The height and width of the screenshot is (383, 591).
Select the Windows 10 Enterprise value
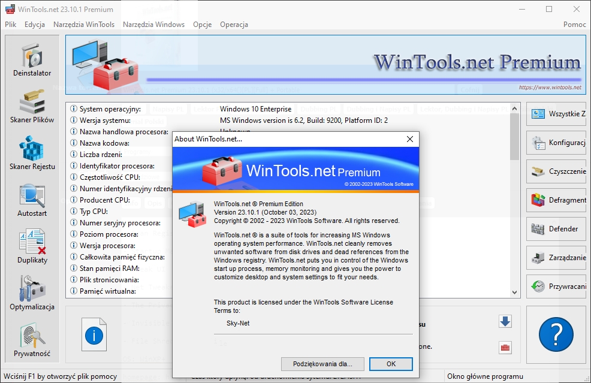255,109
